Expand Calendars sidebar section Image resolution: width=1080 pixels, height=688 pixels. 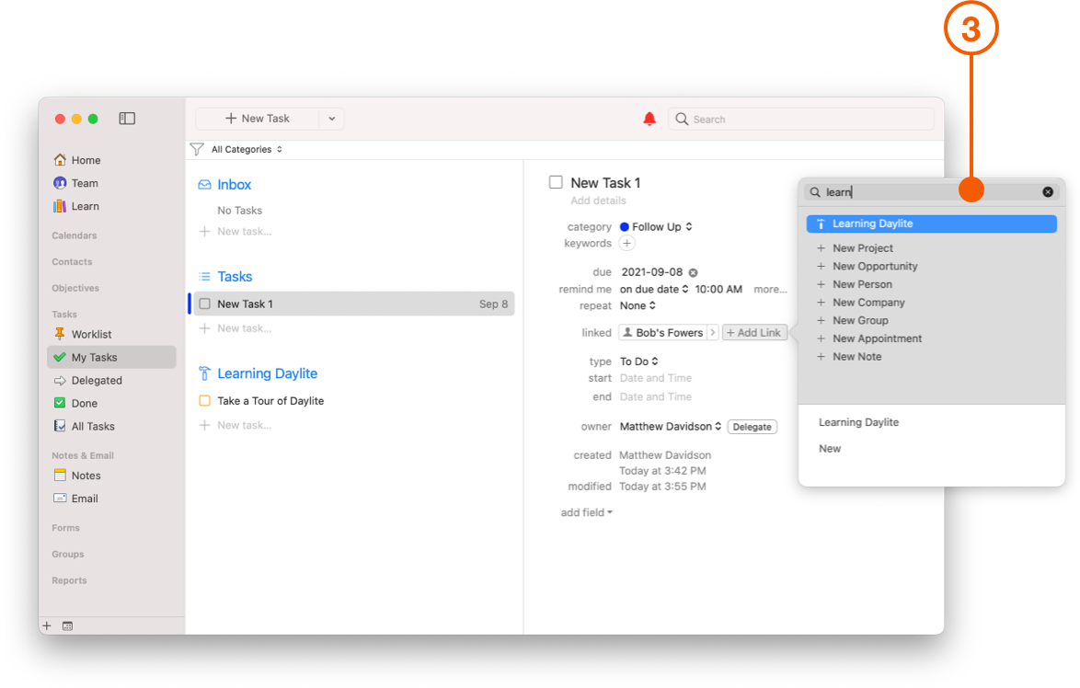(x=75, y=235)
